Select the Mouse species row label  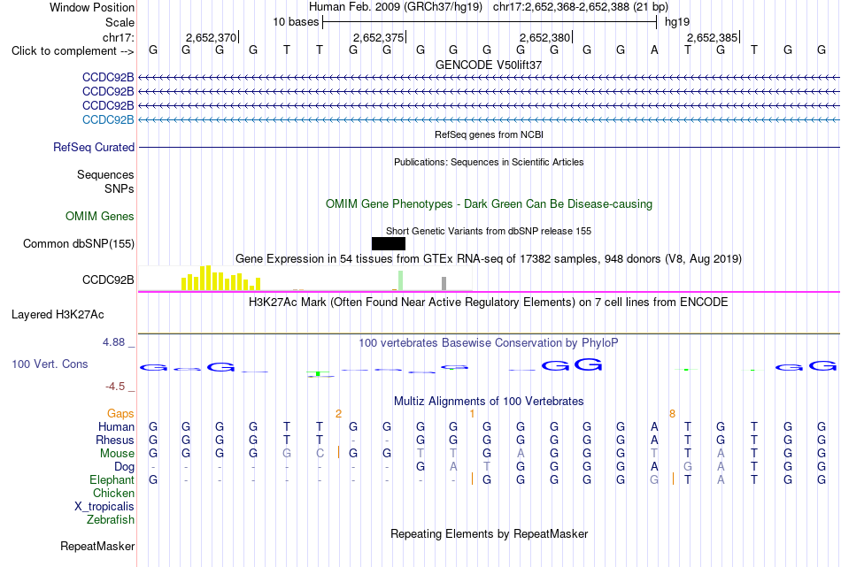(x=117, y=454)
